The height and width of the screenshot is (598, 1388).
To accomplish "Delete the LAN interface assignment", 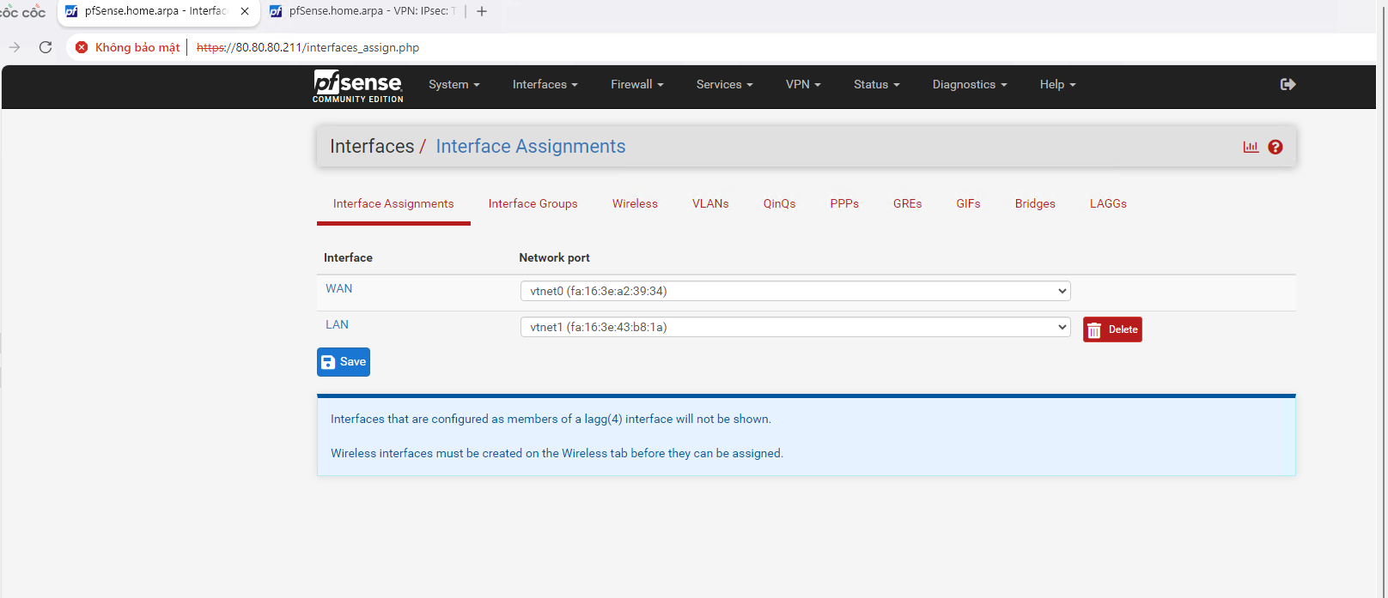I will click(1112, 329).
